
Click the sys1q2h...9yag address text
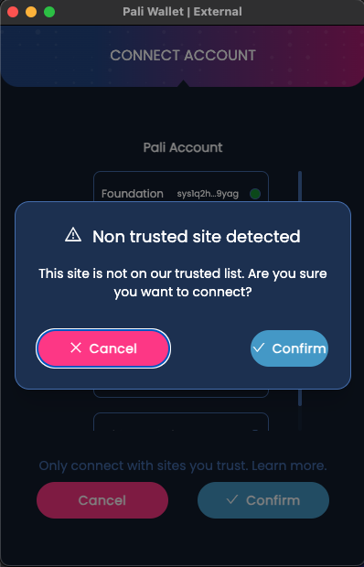[x=208, y=194]
